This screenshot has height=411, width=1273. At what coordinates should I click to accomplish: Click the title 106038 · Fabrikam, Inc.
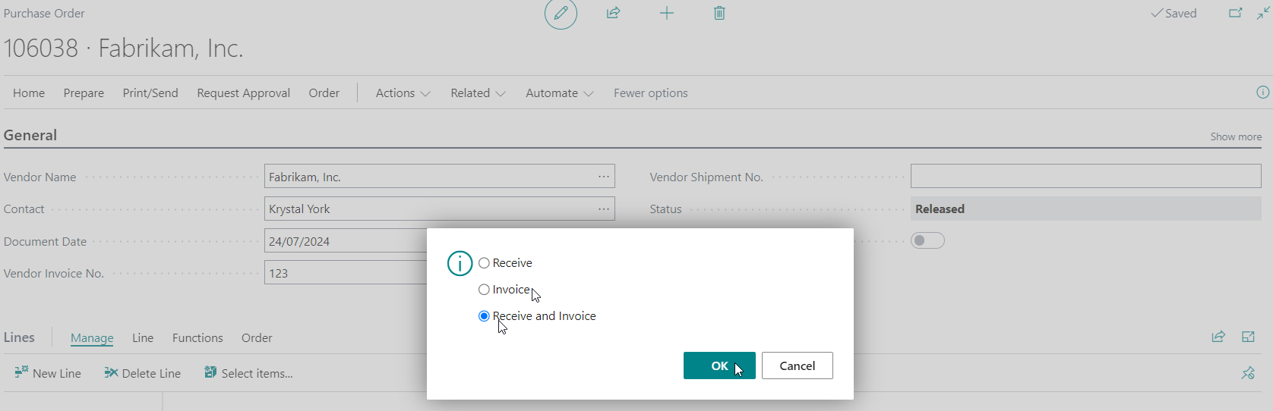[124, 49]
